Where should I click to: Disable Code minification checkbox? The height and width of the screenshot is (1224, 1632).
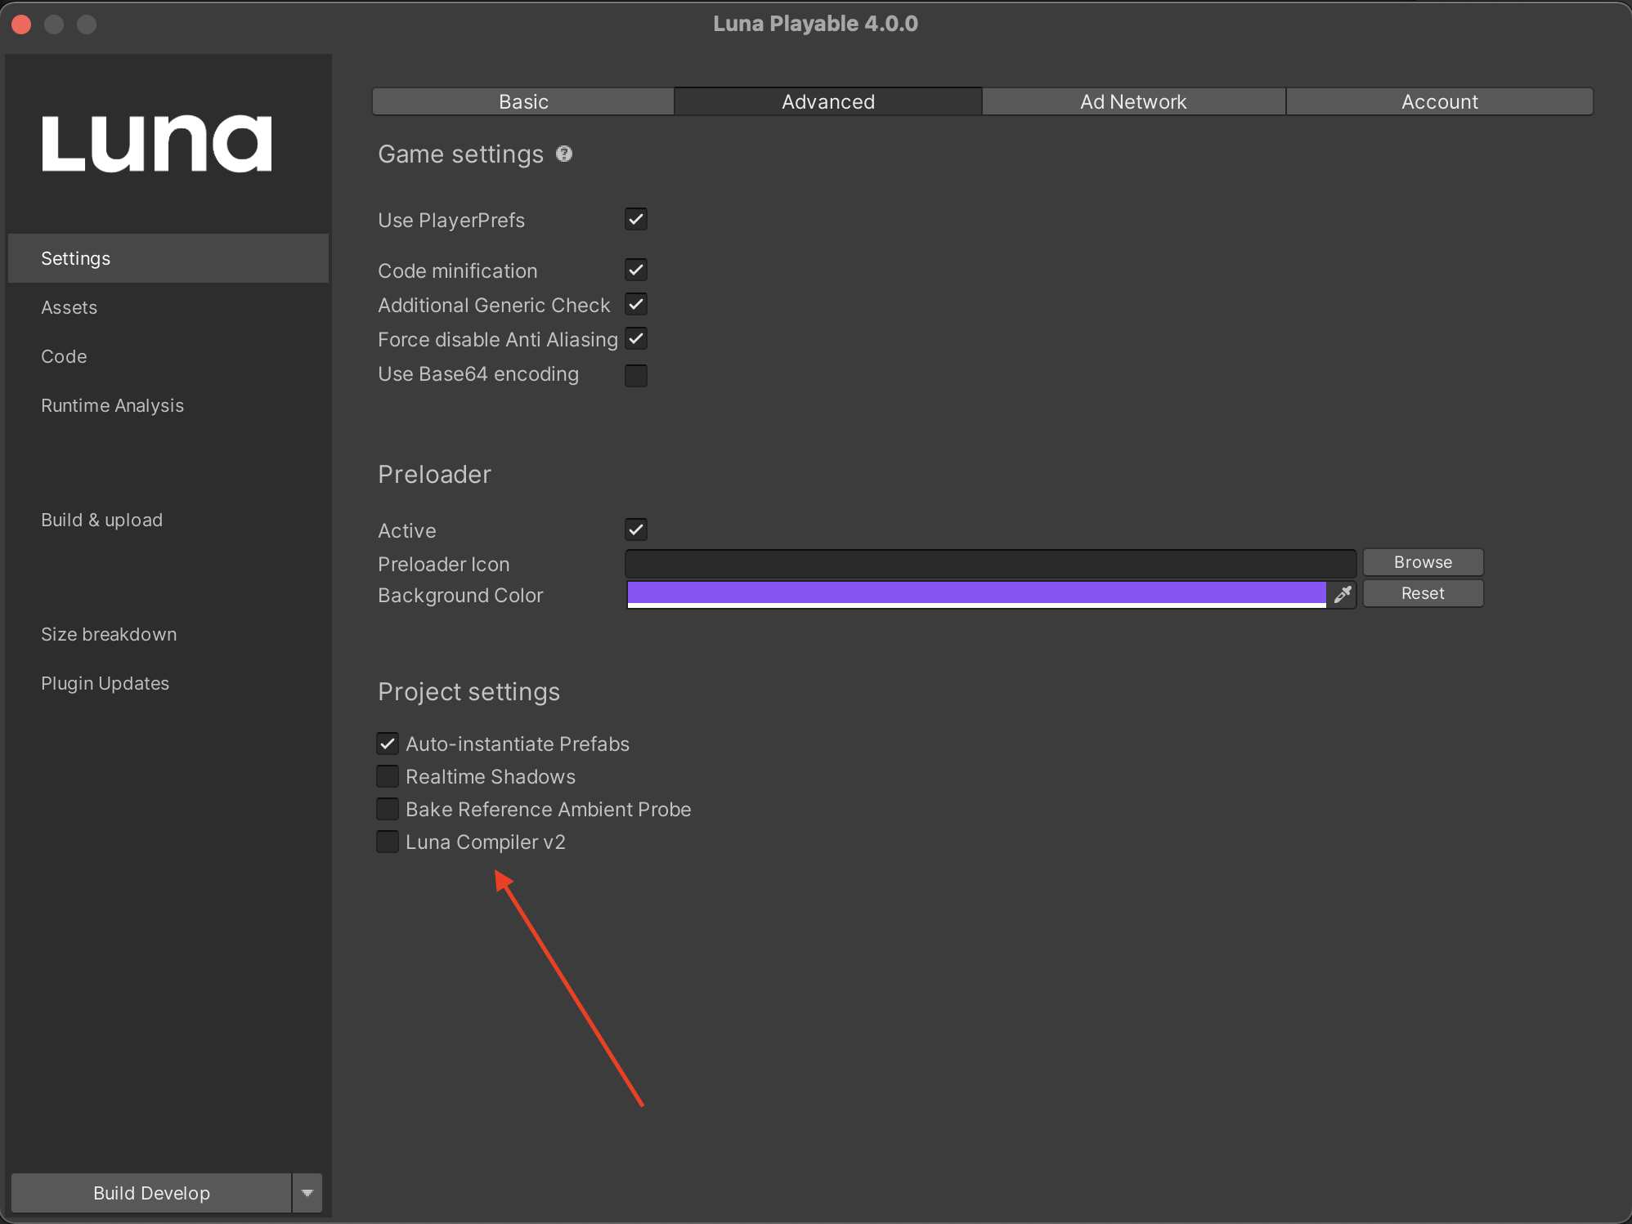pyautogui.click(x=636, y=270)
